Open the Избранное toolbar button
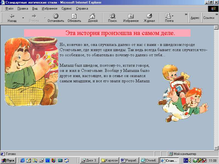 point(131,18)
